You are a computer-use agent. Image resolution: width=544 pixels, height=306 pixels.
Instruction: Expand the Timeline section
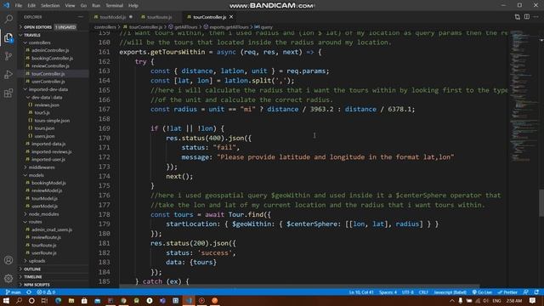(33, 277)
